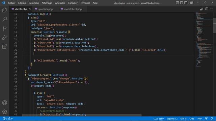
Task: Click prop("selected",true) on line 22
Action: [150, 50]
